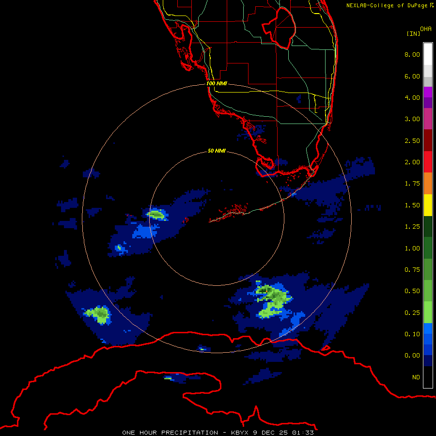Screen dimensions: 436x436
Task: Click the [IN] units label
Action: click(413, 33)
